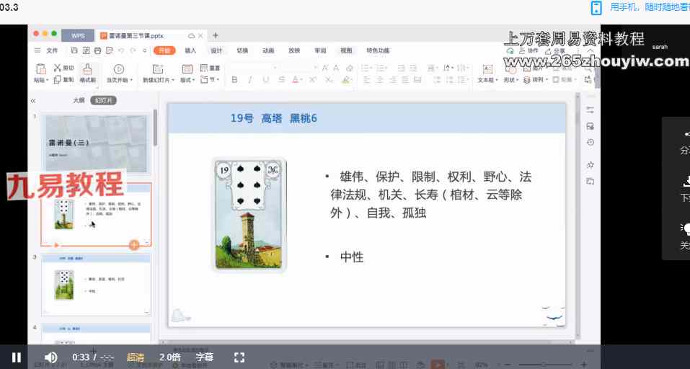Switch to the Animation (动画) ribbon tab

click(268, 50)
